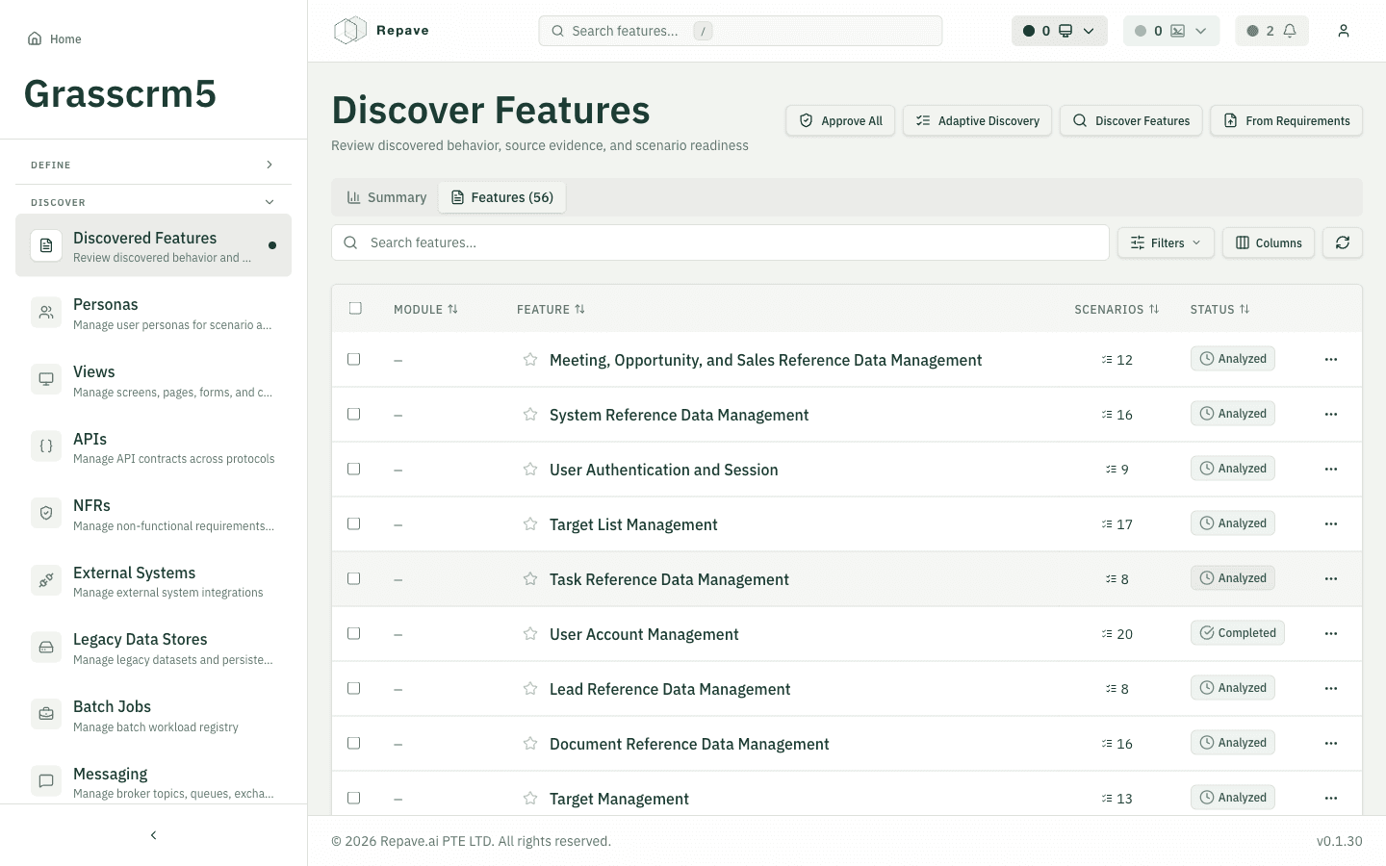Focus the top global search features field
This screenshot has height=866, width=1386.
coord(740,31)
